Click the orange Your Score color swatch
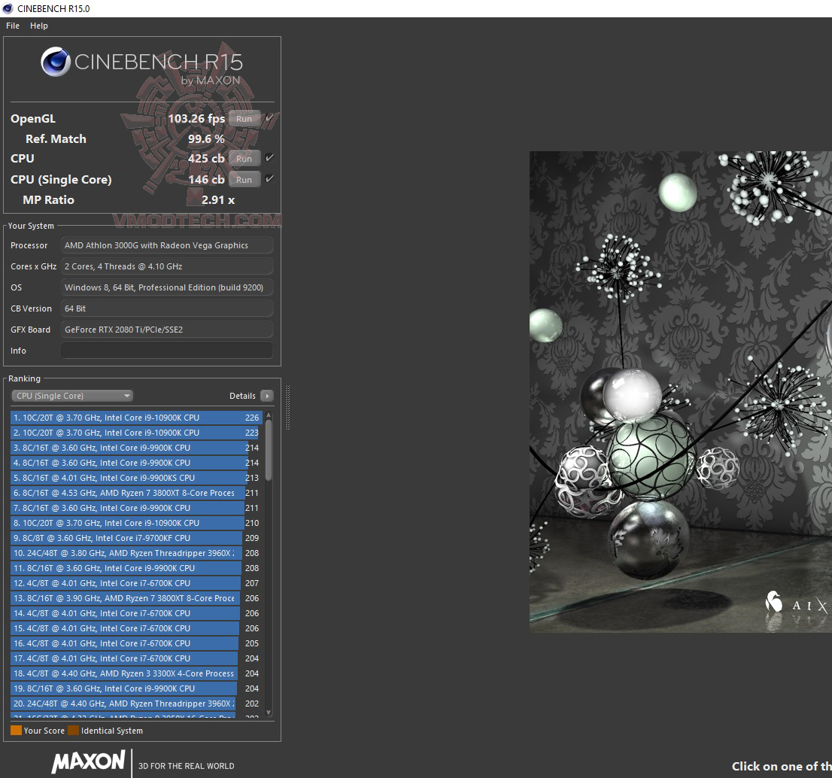Viewport: 832px width, 778px height. pos(16,731)
